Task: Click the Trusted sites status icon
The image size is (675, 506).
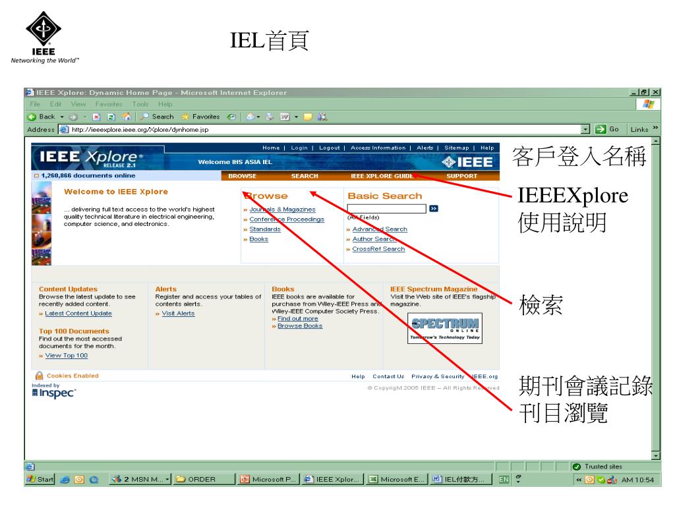Action: coord(577,466)
